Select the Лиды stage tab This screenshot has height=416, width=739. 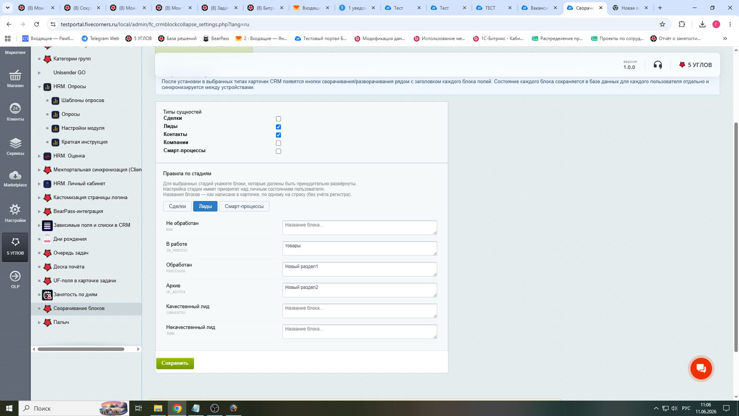[x=205, y=206]
